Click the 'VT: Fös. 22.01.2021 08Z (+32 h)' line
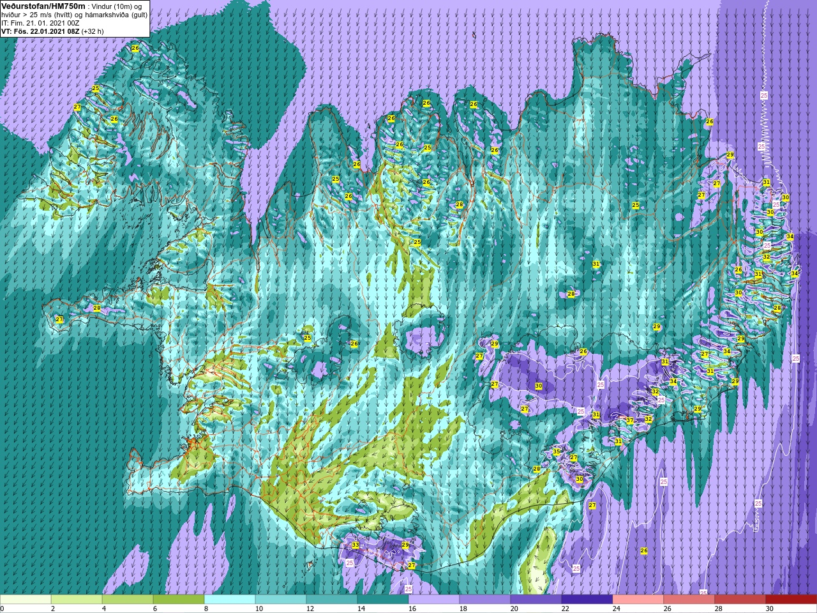The height and width of the screenshot is (613, 817). tap(52, 31)
